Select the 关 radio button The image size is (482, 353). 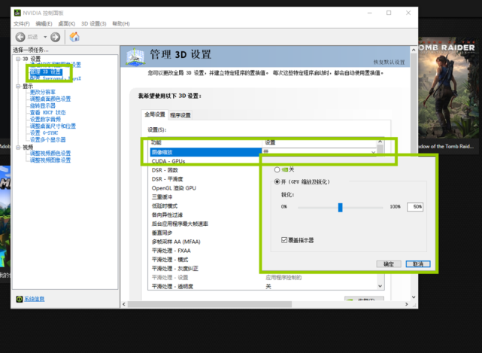tap(277, 169)
